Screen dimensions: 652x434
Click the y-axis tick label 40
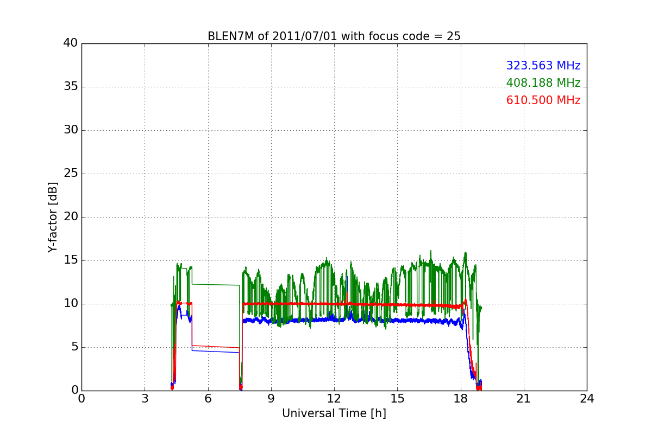pyautogui.click(x=71, y=43)
